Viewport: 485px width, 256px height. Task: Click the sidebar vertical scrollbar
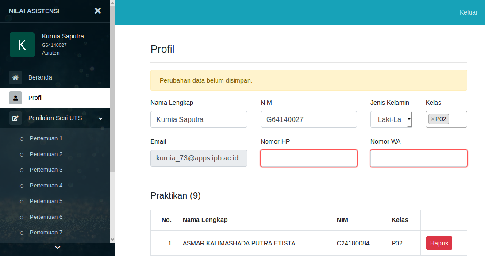tap(112, 88)
